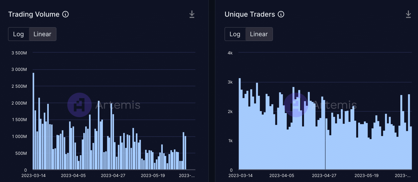
Task: Click the Unique Traders info icon
Action: coord(281,14)
